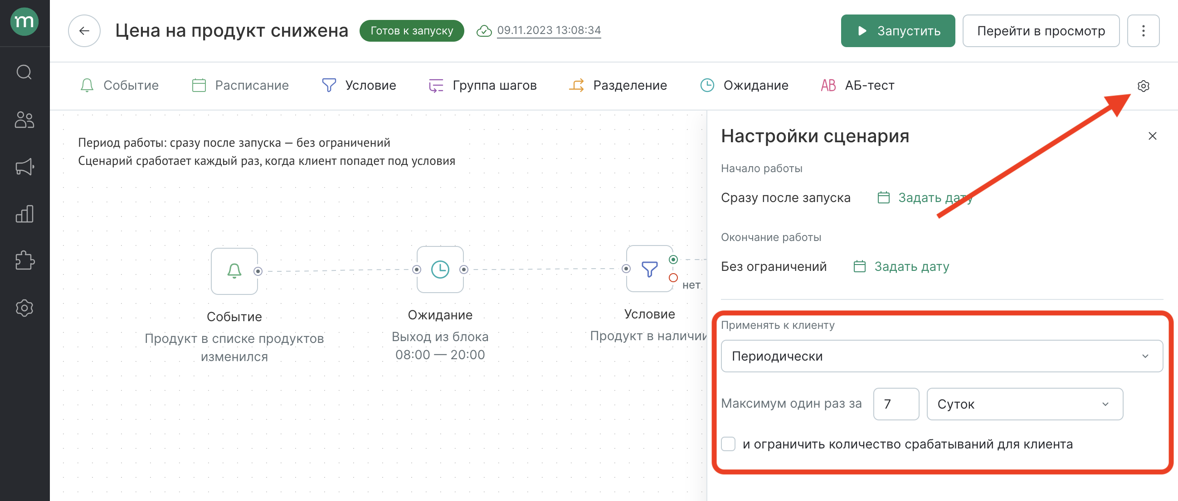Set end date via Задать дату
Image resolution: width=1178 pixels, height=501 pixels.
[x=901, y=266]
